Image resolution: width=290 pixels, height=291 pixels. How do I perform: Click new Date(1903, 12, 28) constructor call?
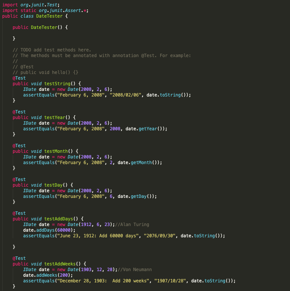(86, 270)
